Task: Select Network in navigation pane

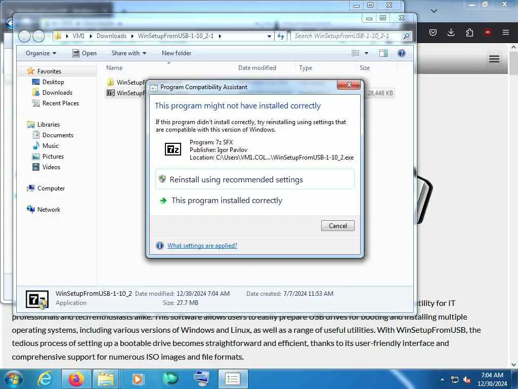Action: tap(49, 209)
